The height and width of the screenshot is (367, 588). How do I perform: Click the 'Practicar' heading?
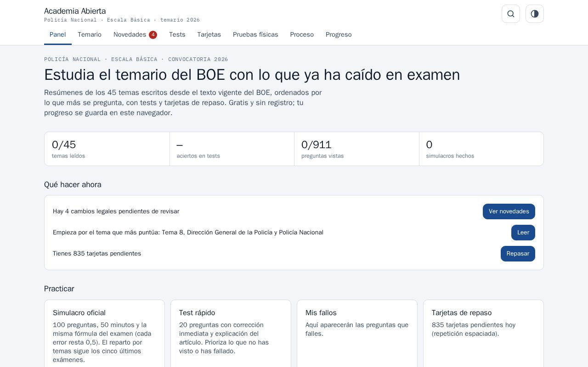tap(59, 289)
